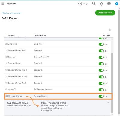Click QBO UAE company name

[12, 4]
